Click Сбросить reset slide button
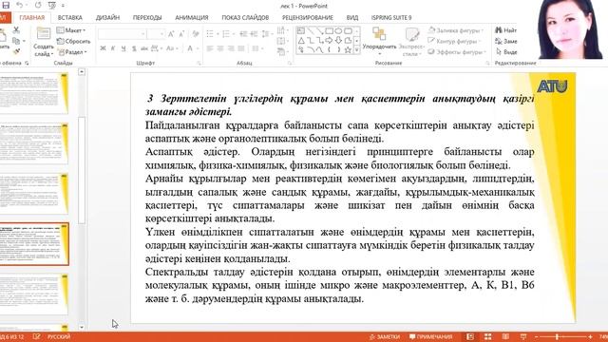608x342 pixels. pos(73,41)
